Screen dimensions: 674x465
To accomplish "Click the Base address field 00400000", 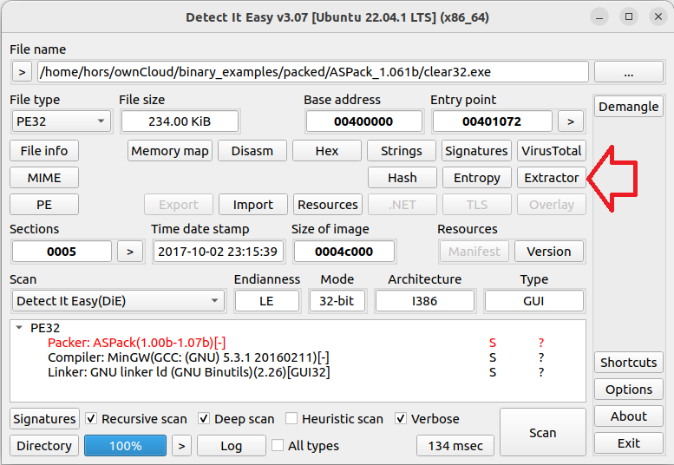I will point(363,121).
